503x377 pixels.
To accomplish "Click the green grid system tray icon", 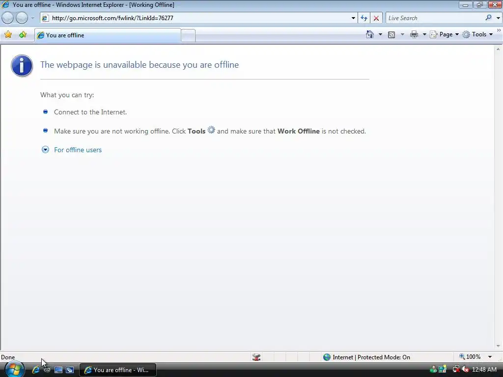I will click(443, 369).
